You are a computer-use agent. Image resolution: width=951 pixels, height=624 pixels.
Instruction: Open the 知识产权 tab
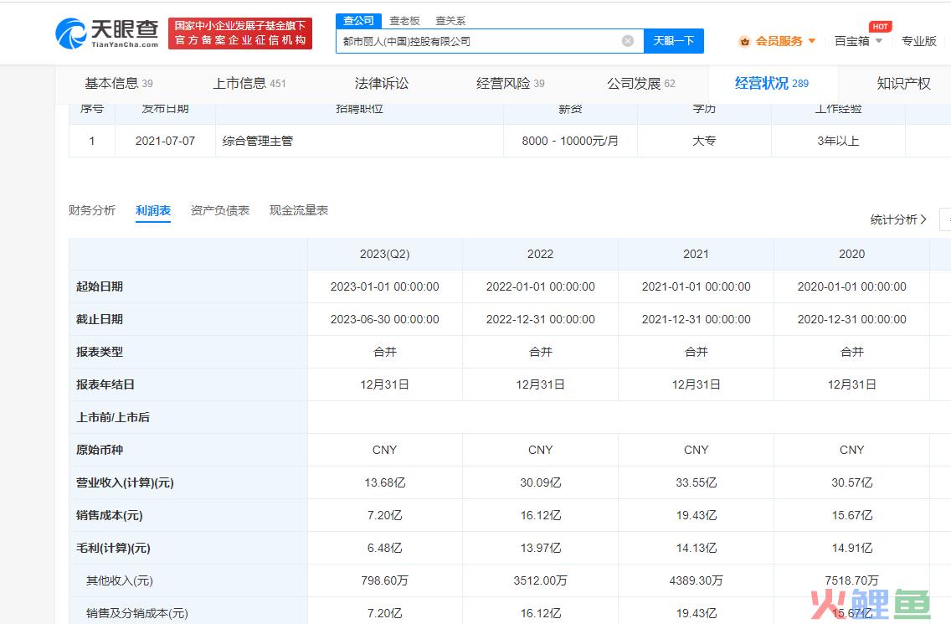coord(903,83)
